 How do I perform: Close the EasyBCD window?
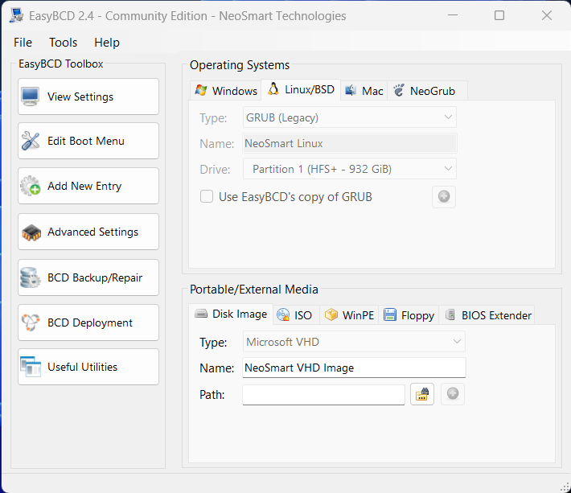point(547,15)
